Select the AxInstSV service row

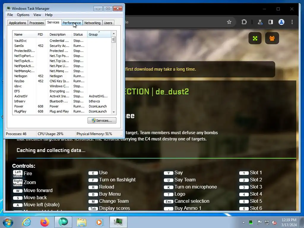click(62, 96)
